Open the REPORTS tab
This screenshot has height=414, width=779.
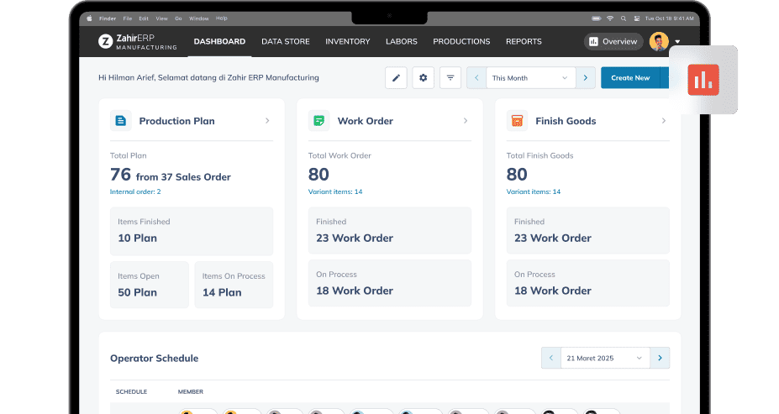tap(524, 42)
